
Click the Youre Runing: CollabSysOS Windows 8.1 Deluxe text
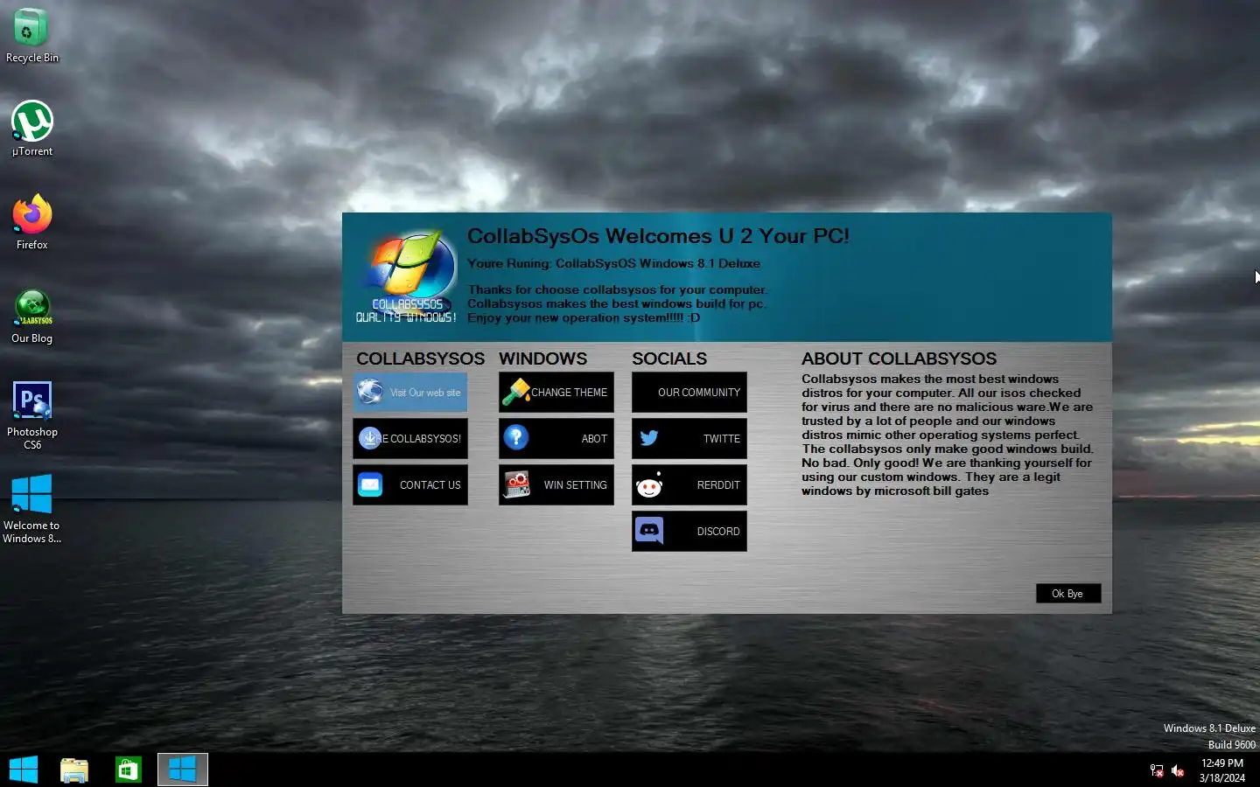613,263
